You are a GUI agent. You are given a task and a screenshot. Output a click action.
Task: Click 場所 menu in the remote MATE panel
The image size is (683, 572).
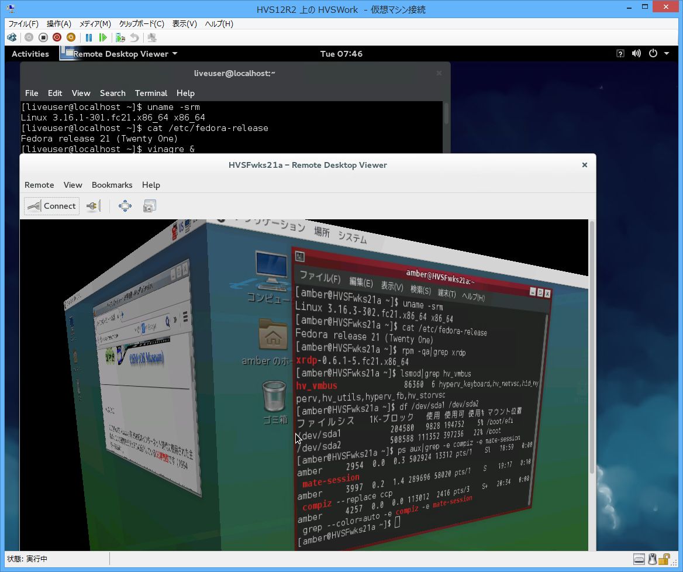tap(322, 232)
